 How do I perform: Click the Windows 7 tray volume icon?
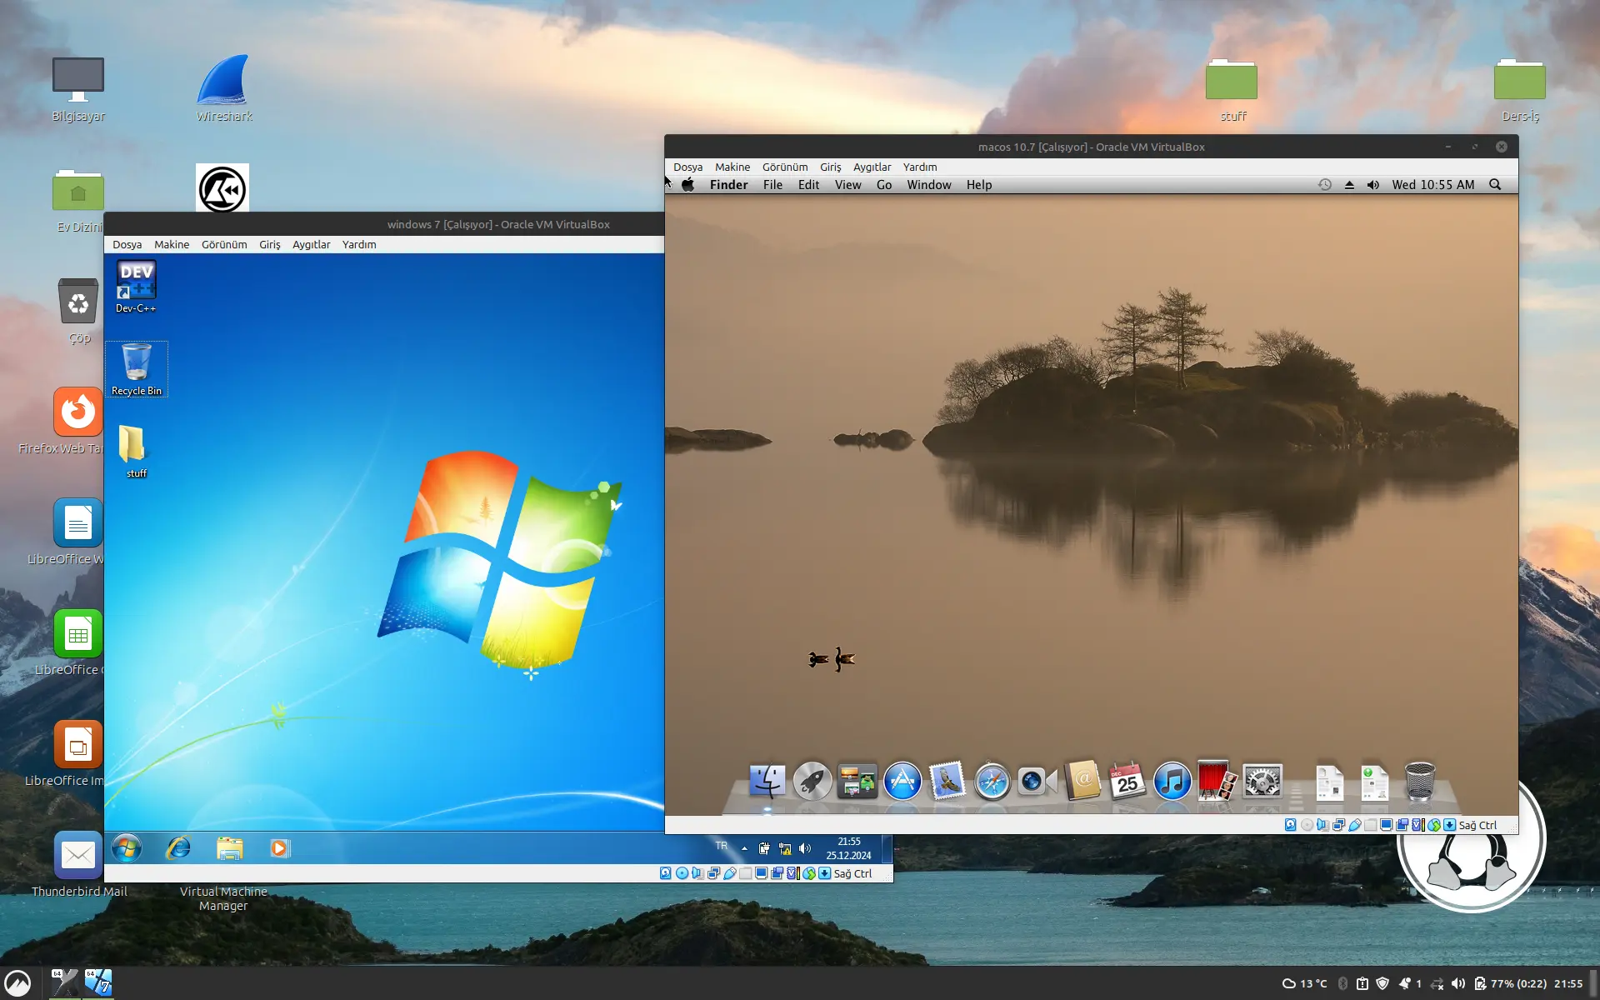click(804, 848)
